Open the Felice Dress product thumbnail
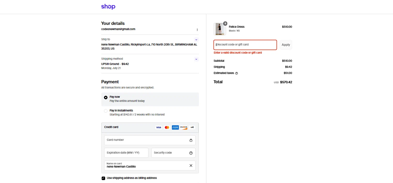393x183 pixels. coord(220,29)
